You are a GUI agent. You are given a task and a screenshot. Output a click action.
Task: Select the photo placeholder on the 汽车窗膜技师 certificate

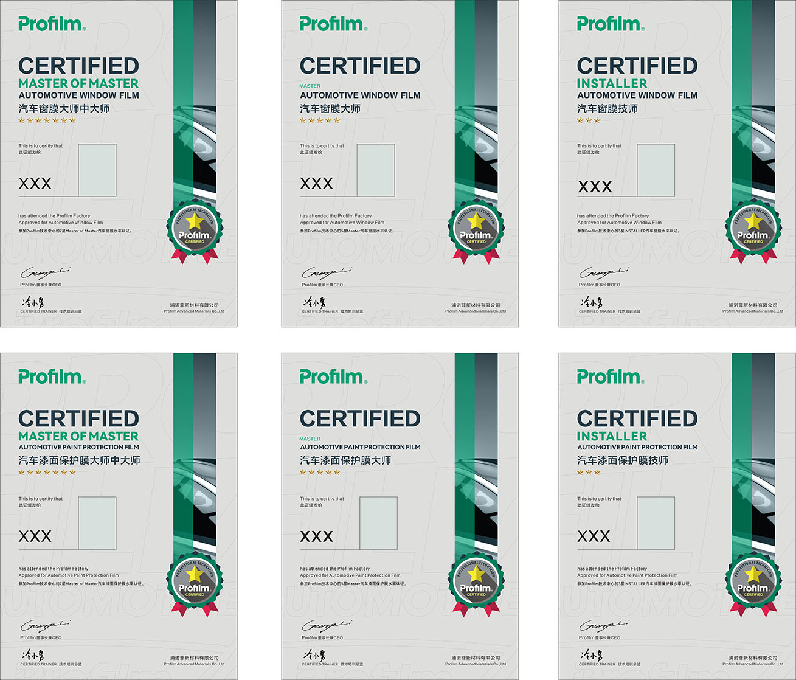656,170
